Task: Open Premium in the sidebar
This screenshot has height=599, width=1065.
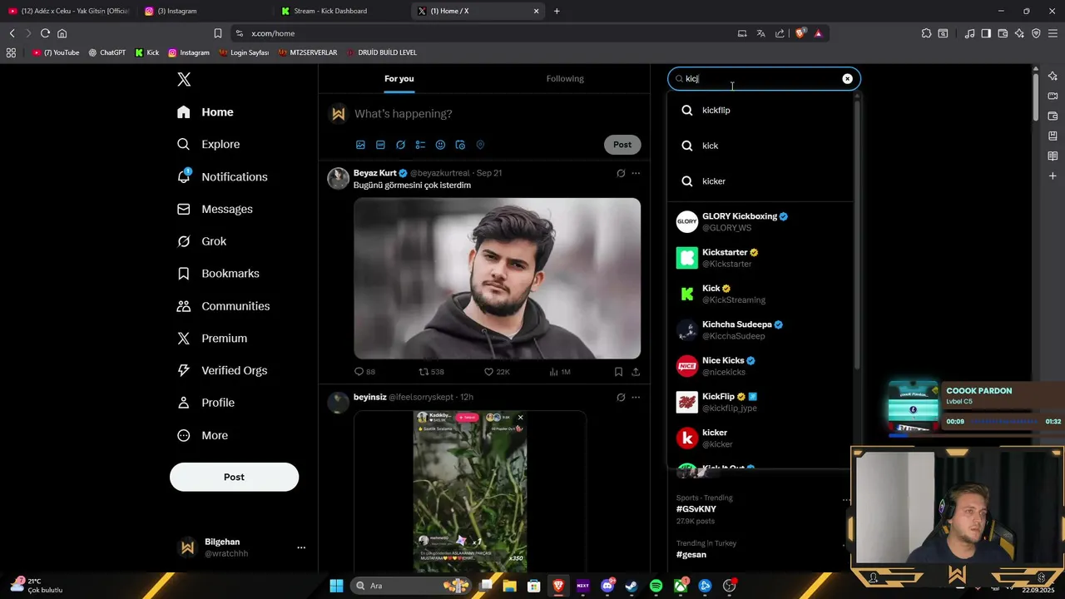Action: (x=212, y=339)
